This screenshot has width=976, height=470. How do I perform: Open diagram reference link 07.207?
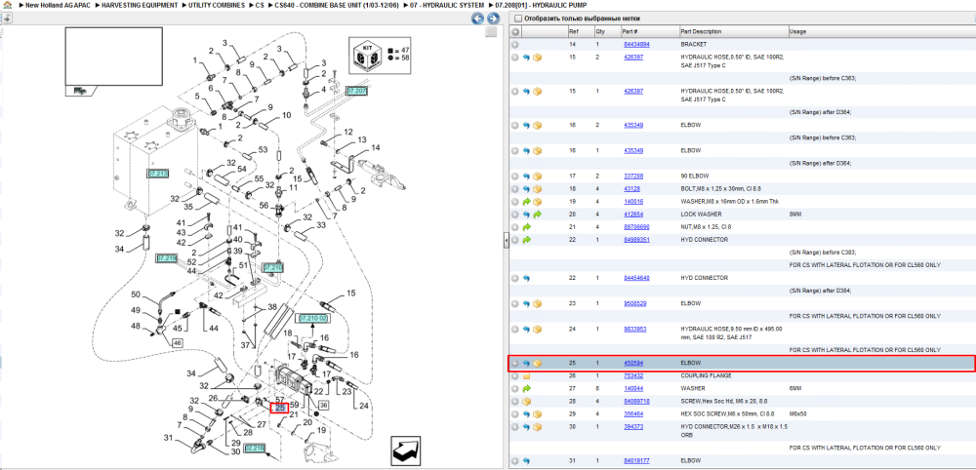tap(356, 91)
